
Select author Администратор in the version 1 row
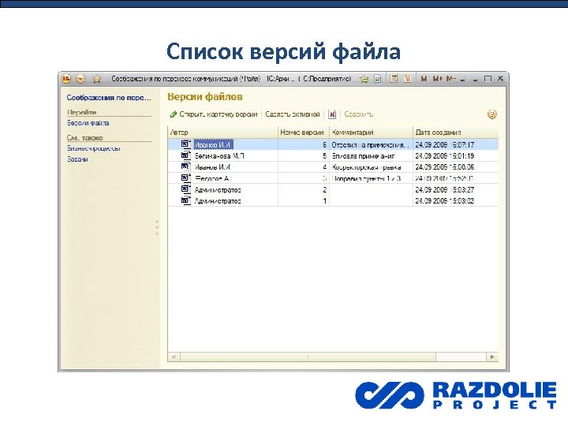[x=218, y=201]
